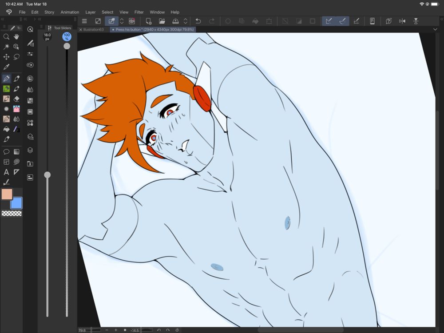This screenshot has width=444, height=333.
Task: Click the Redo arrow
Action: coord(212,21)
